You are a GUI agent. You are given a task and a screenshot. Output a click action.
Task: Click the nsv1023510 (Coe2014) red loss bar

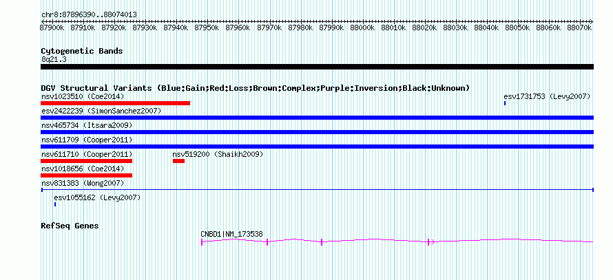pyautogui.click(x=115, y=103)
